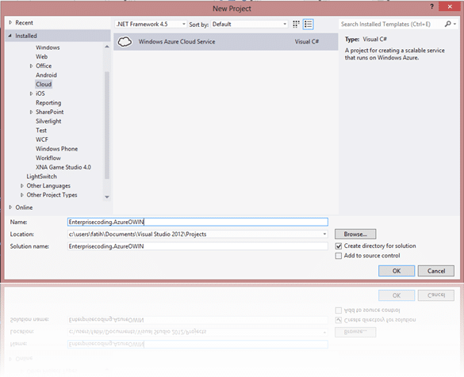464x377 pixels.
Task: Expand the Office node arrow
Action: [x=32, y=66]
